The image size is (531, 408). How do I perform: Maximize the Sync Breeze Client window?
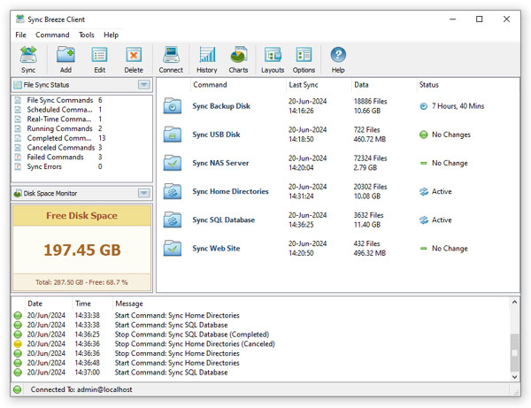click(x=479, y=19)
